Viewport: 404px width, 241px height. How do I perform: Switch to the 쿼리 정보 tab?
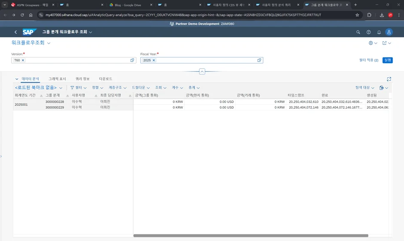pos(83,79)
